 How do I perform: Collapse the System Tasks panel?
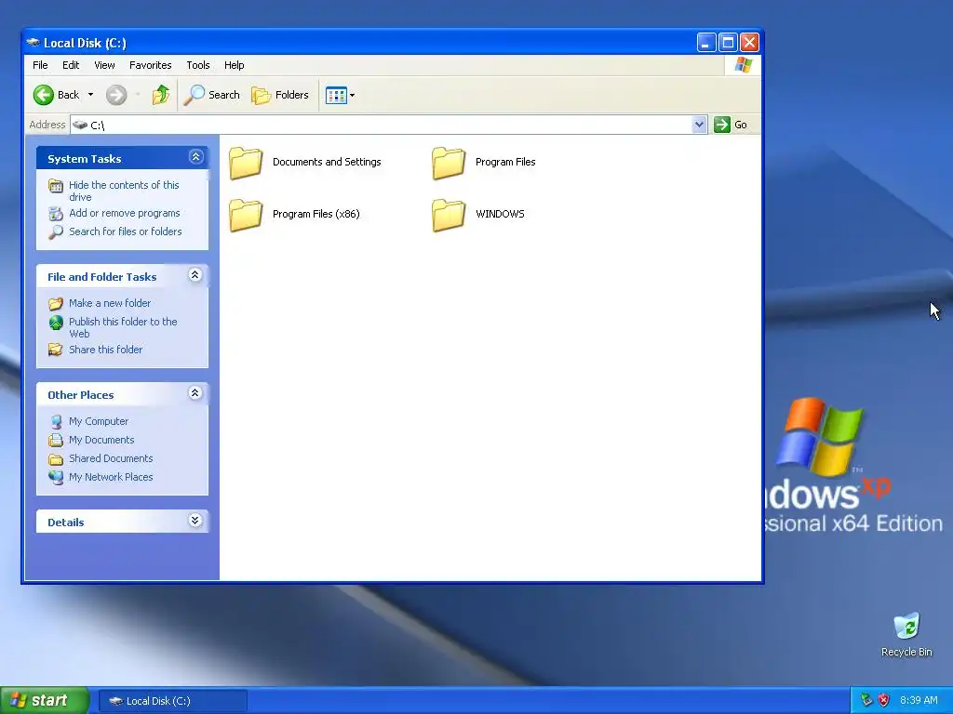(195, 157)
